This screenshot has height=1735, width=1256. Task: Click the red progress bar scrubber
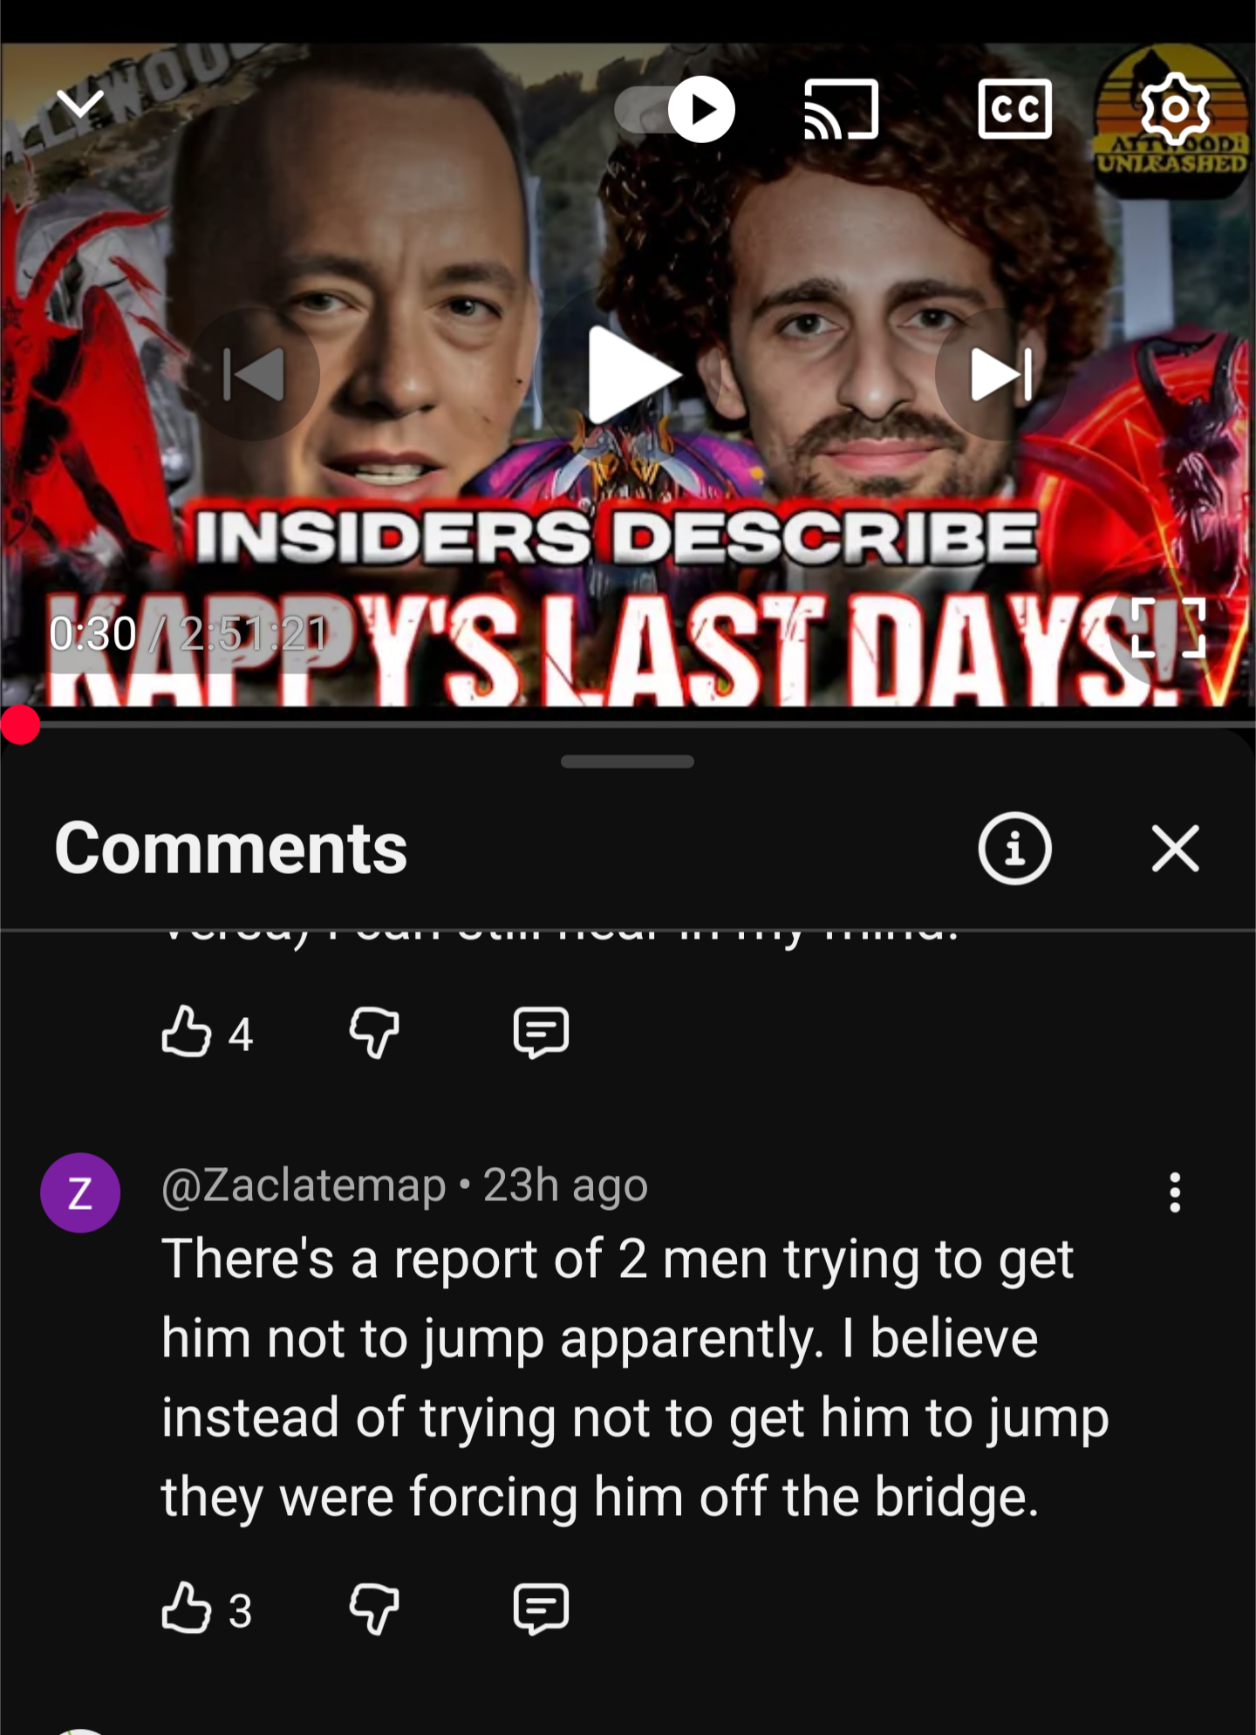point(20,725)
